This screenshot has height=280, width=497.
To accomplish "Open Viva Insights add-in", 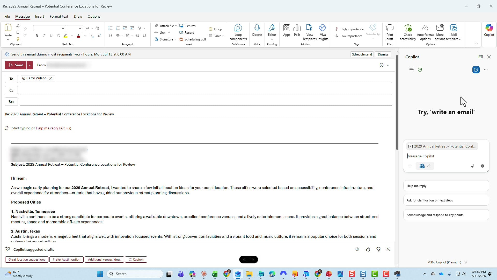I will (323, 32).
